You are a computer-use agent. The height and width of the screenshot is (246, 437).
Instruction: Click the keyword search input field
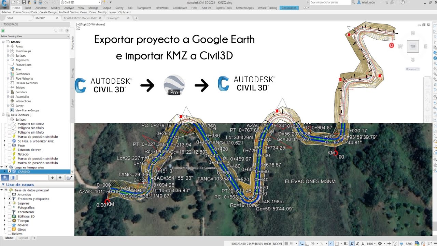coord(329,2)
